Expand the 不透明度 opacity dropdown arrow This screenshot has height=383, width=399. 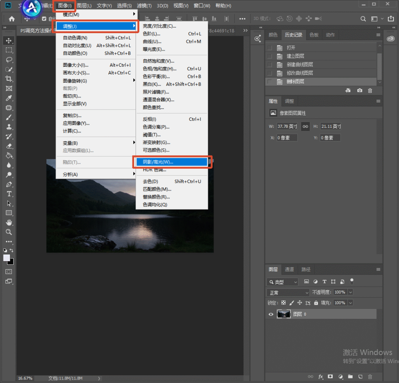pos(351,292)
